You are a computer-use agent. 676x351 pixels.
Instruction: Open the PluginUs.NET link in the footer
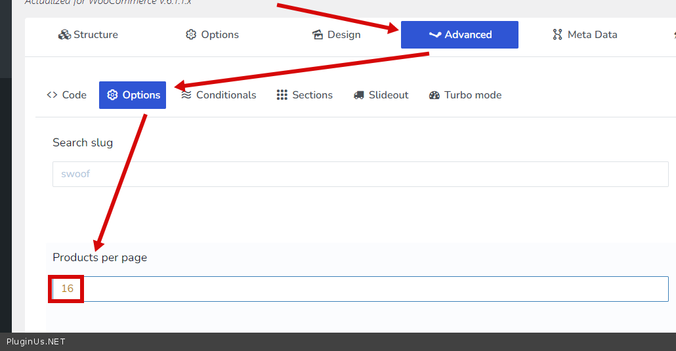click(x=36, y=342)
